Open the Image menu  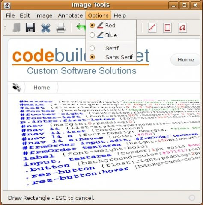tap(44, 15)
